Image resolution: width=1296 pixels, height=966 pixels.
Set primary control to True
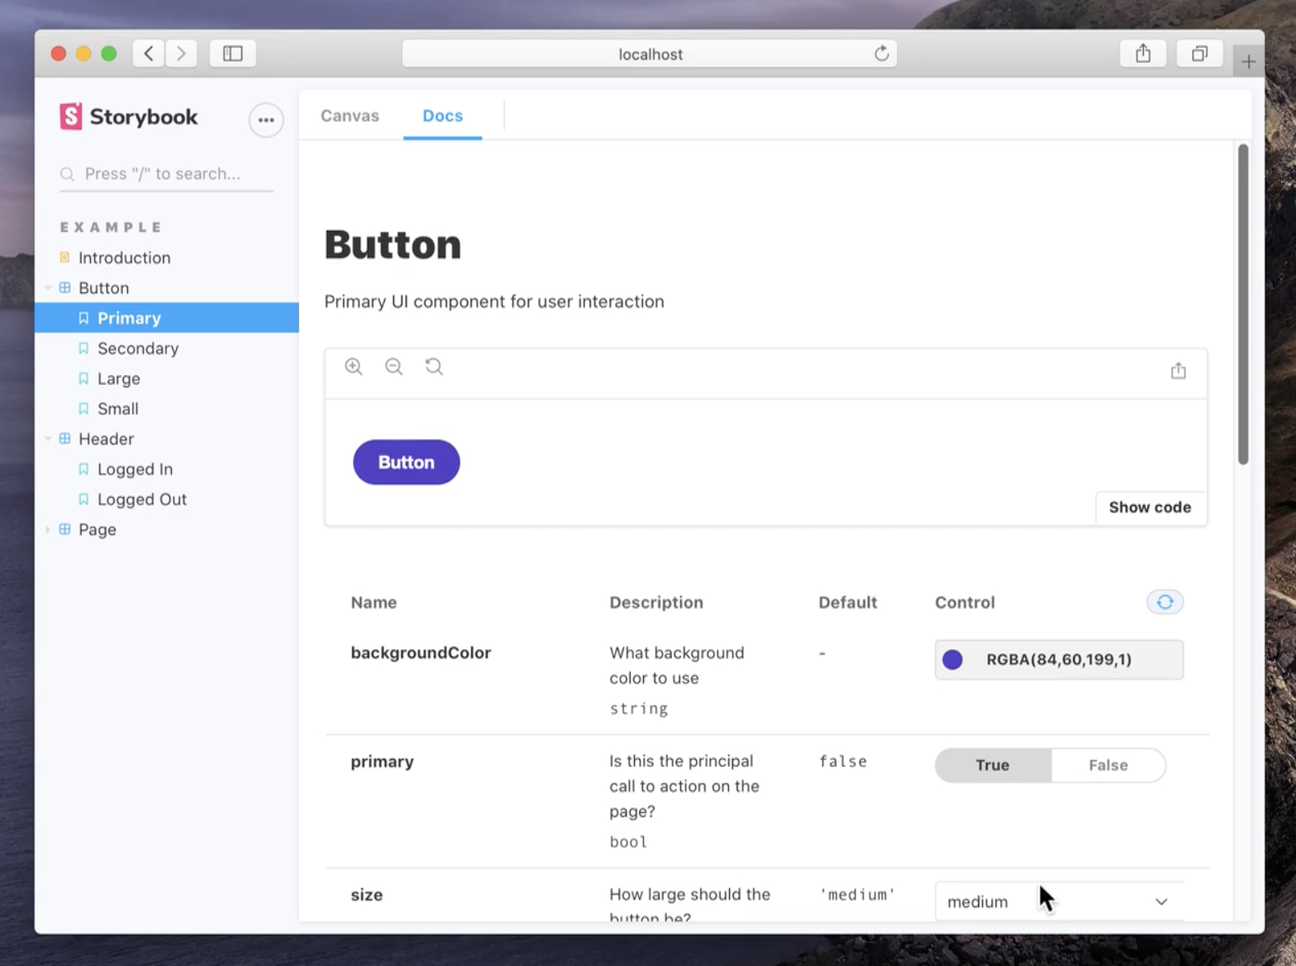pos(993,765)
